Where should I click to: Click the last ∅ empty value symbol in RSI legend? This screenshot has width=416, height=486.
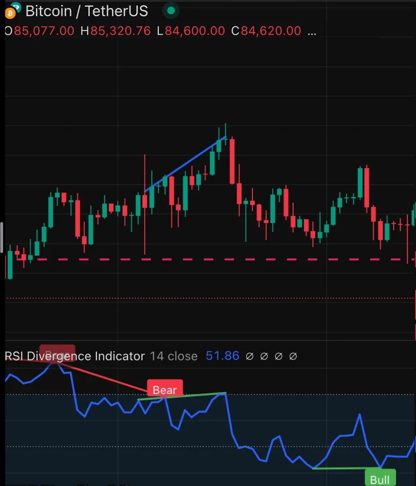click(x=293, y=356)
